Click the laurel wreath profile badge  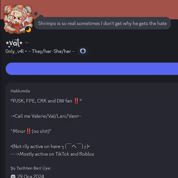coord(83,51)
